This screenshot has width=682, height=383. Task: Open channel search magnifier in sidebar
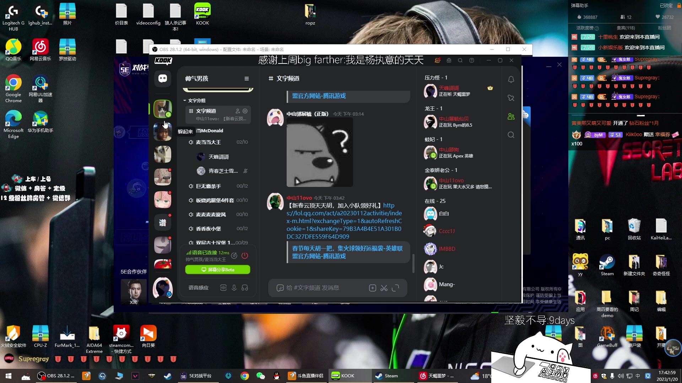[x=511, y=135]
